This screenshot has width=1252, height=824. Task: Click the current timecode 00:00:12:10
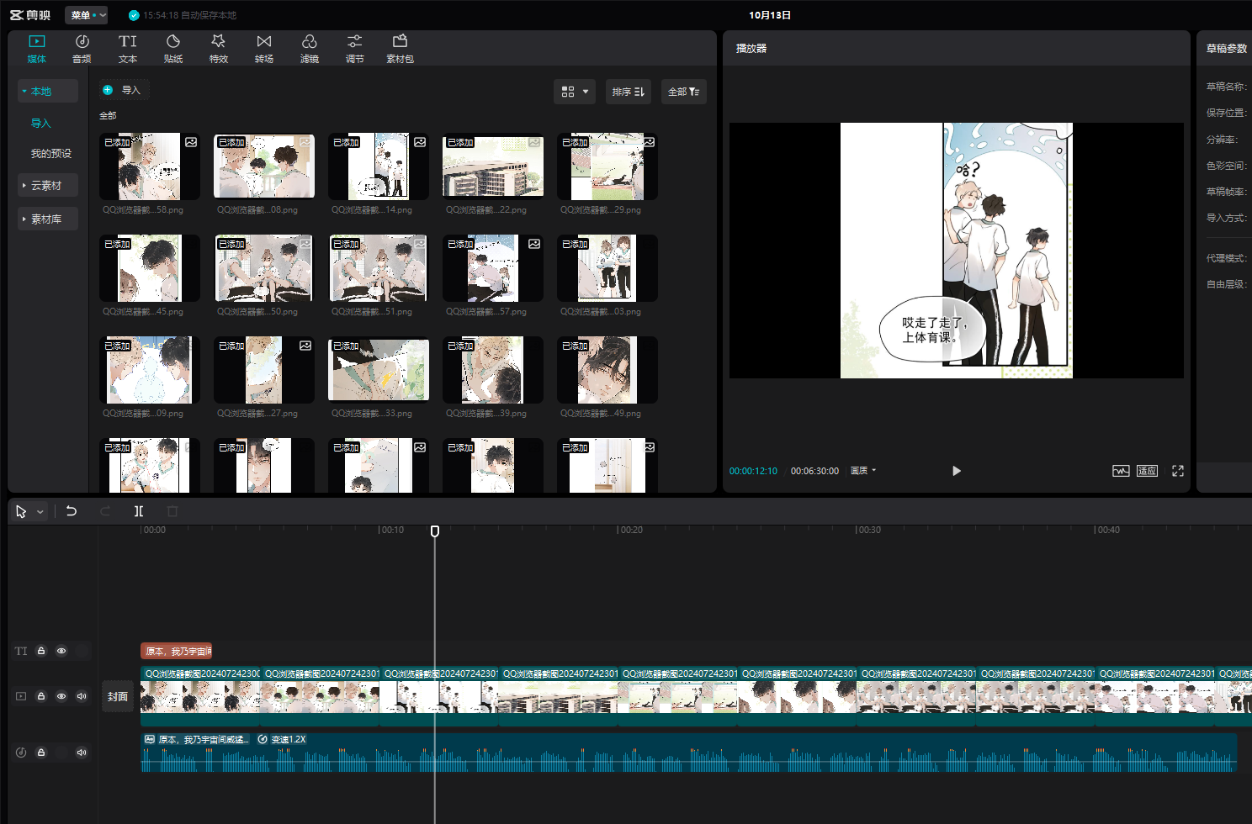(753, 471)
